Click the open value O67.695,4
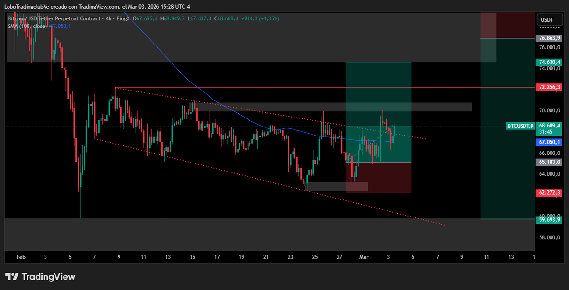Image resolution: width=569 pixels, height=290 pixels. 145,18
